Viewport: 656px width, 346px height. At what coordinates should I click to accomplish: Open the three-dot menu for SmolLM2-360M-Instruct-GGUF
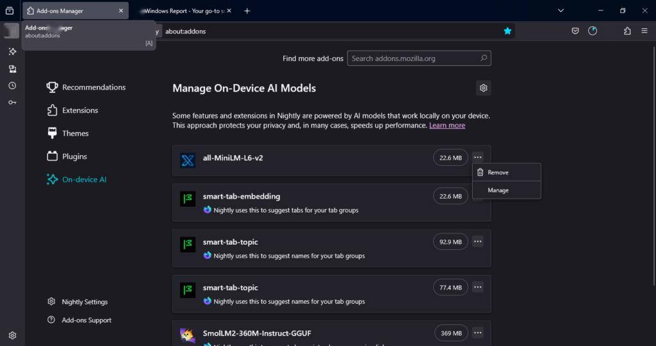(x=478, y=333)
